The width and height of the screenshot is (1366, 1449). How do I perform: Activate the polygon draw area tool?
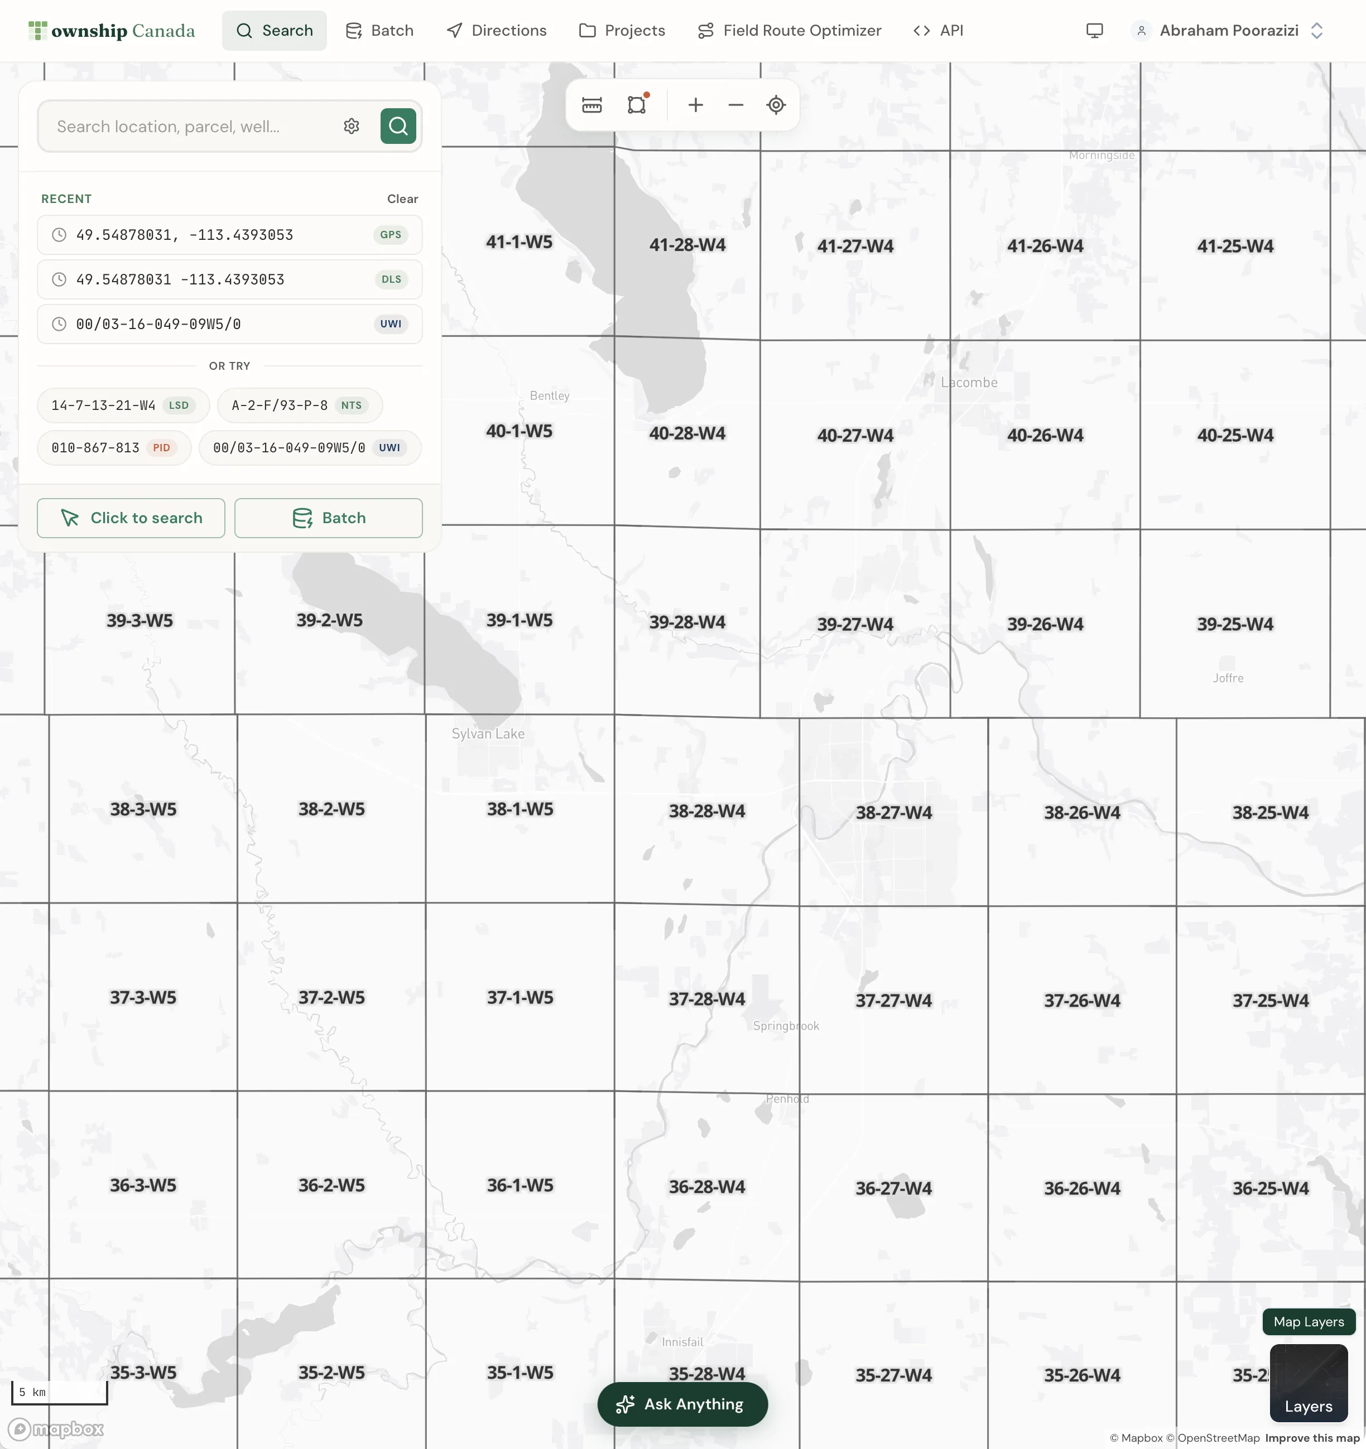point(637,105)
